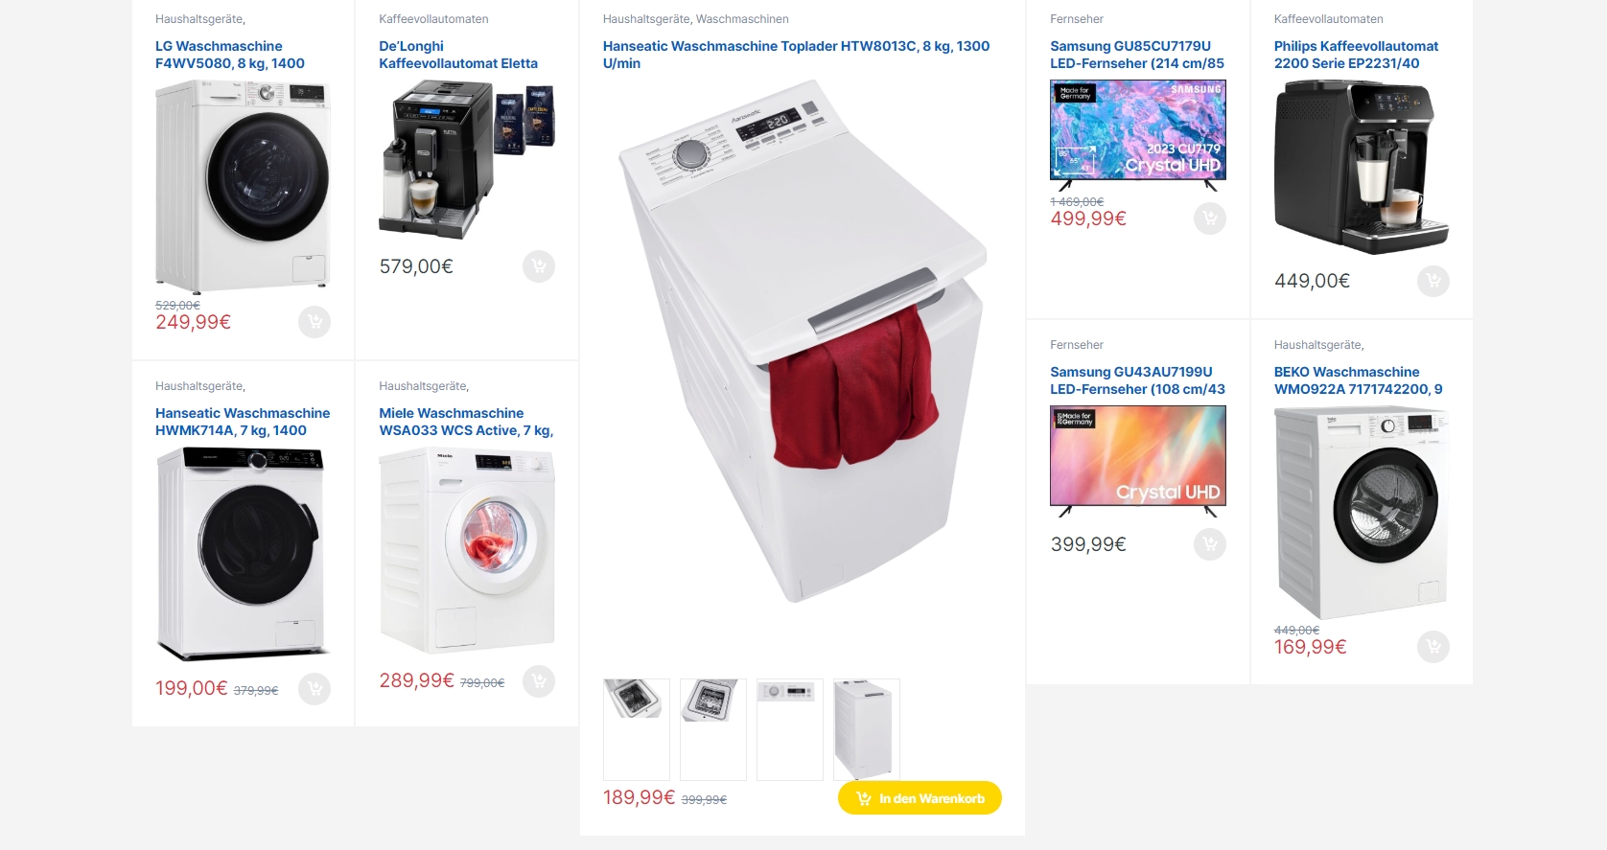Add De'Longhi Kaffeevollautomat Eletta to cart

click(539, 266)
